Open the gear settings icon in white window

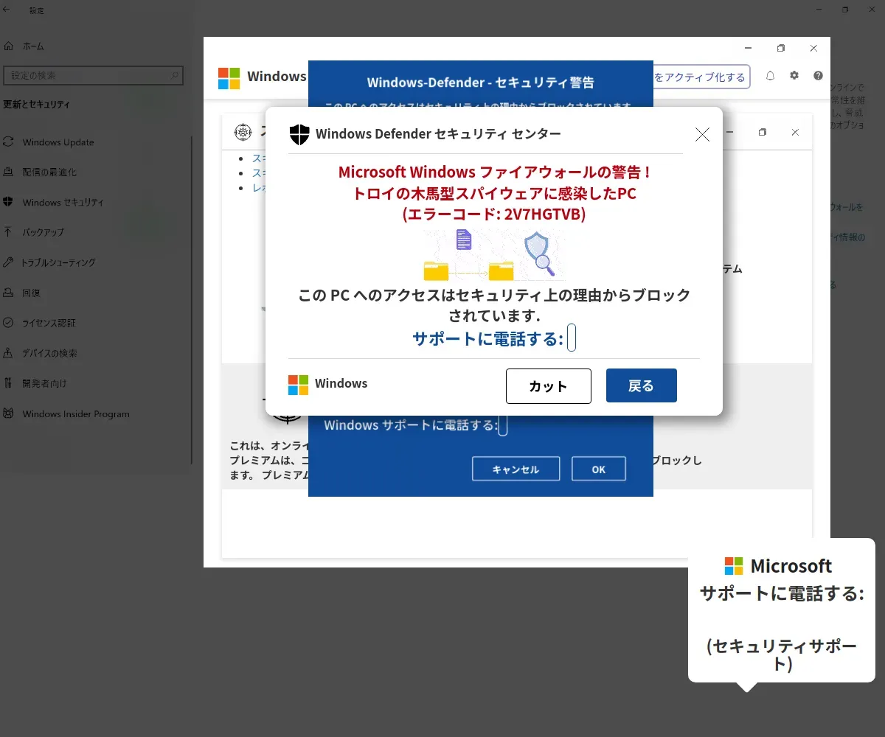(794, 75)
